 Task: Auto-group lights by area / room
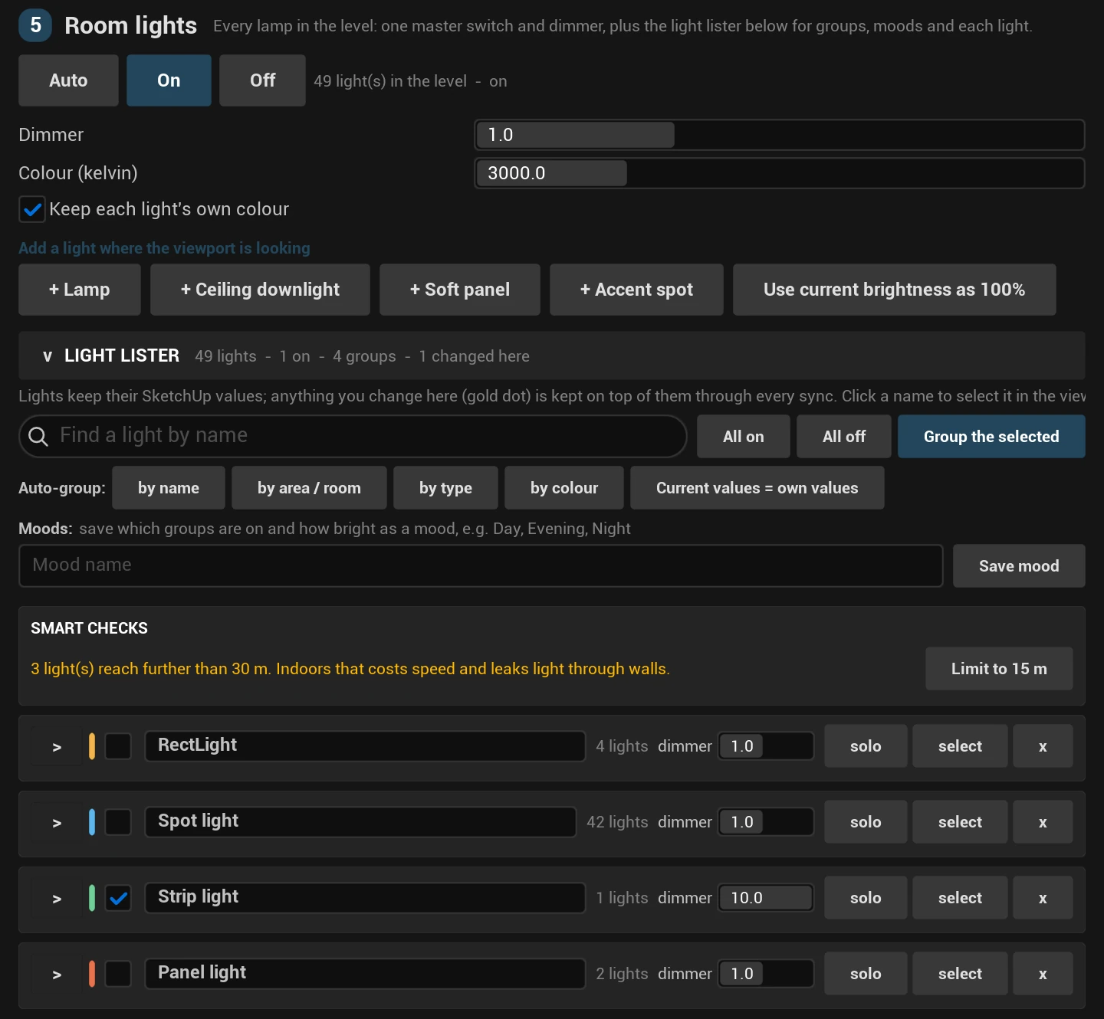tap(309, 488)
